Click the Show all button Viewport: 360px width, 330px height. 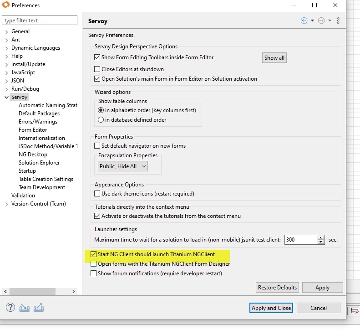point(274,58)
